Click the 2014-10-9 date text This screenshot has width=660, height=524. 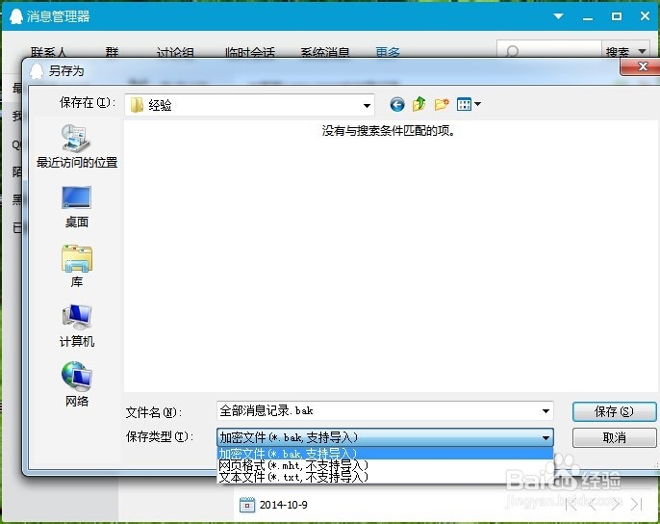[x=284, y=505]
